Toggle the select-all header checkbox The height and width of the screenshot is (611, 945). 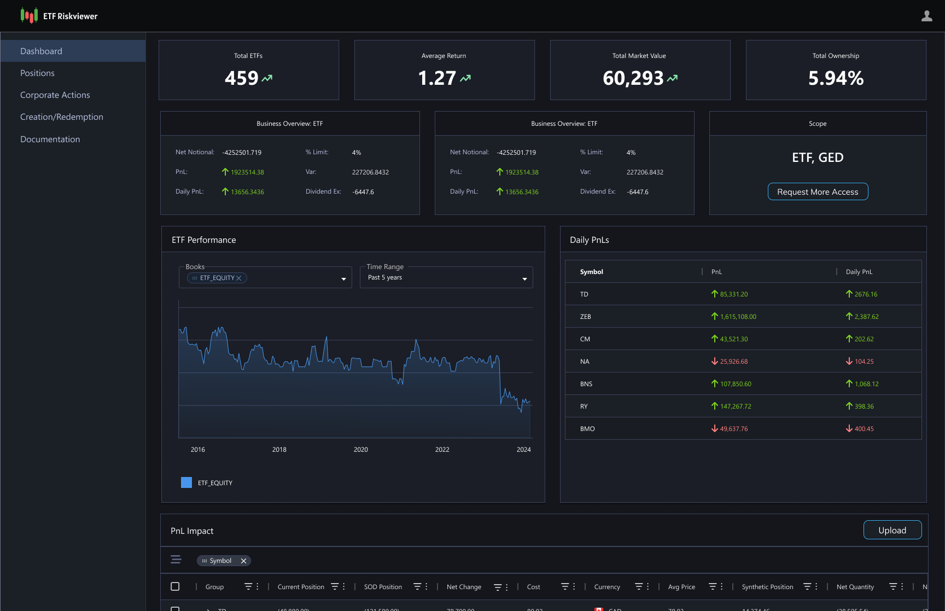pos(175,586)
